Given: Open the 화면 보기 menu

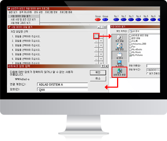Looking at the screenshot, I should coord(13,12).
